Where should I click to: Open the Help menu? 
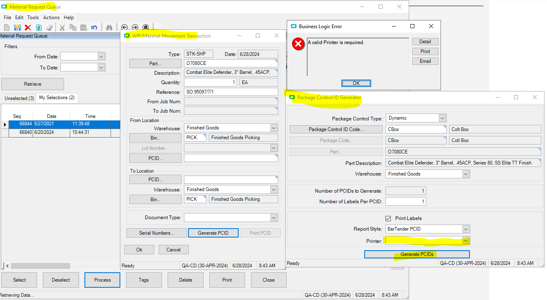coord(69,18)
